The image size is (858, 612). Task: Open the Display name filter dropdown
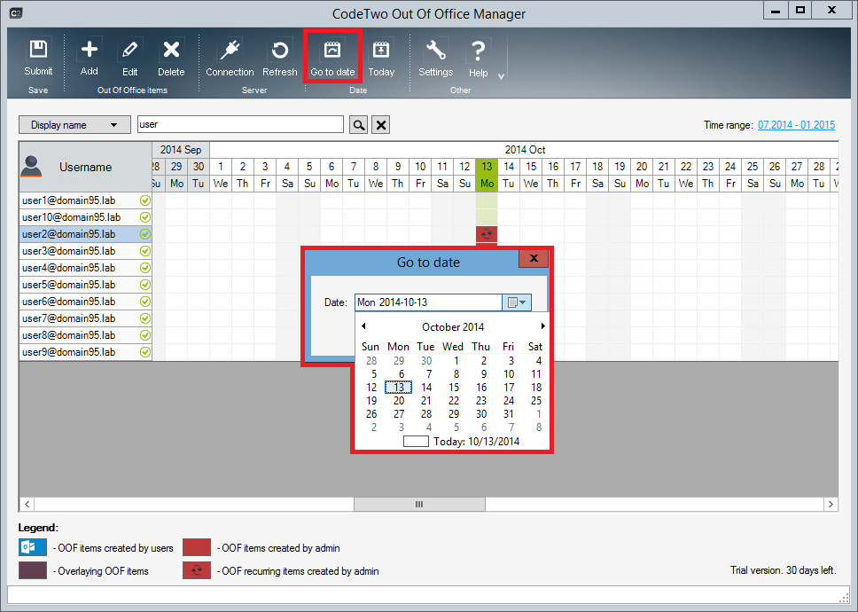pos(74,125)
